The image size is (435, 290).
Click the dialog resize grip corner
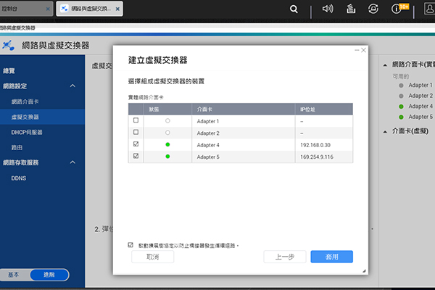364,271
